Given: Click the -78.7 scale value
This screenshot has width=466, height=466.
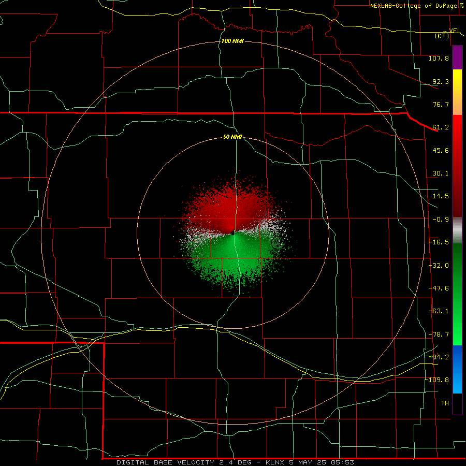Looking at the screenshot, I should (439, 334).
